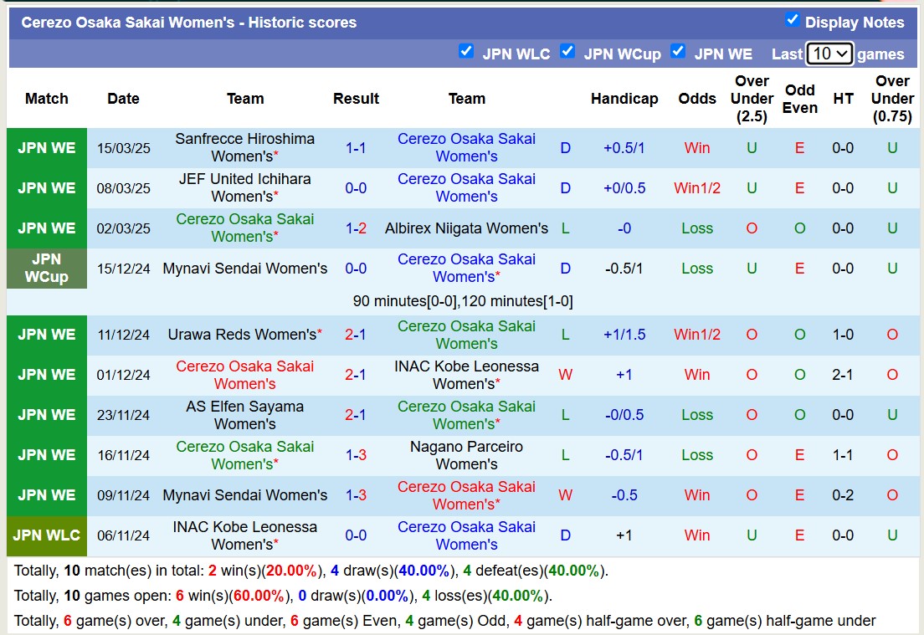Click the Handicap column header
The height and width of the screenshot is (635, 924).
(x=624, y=98)
